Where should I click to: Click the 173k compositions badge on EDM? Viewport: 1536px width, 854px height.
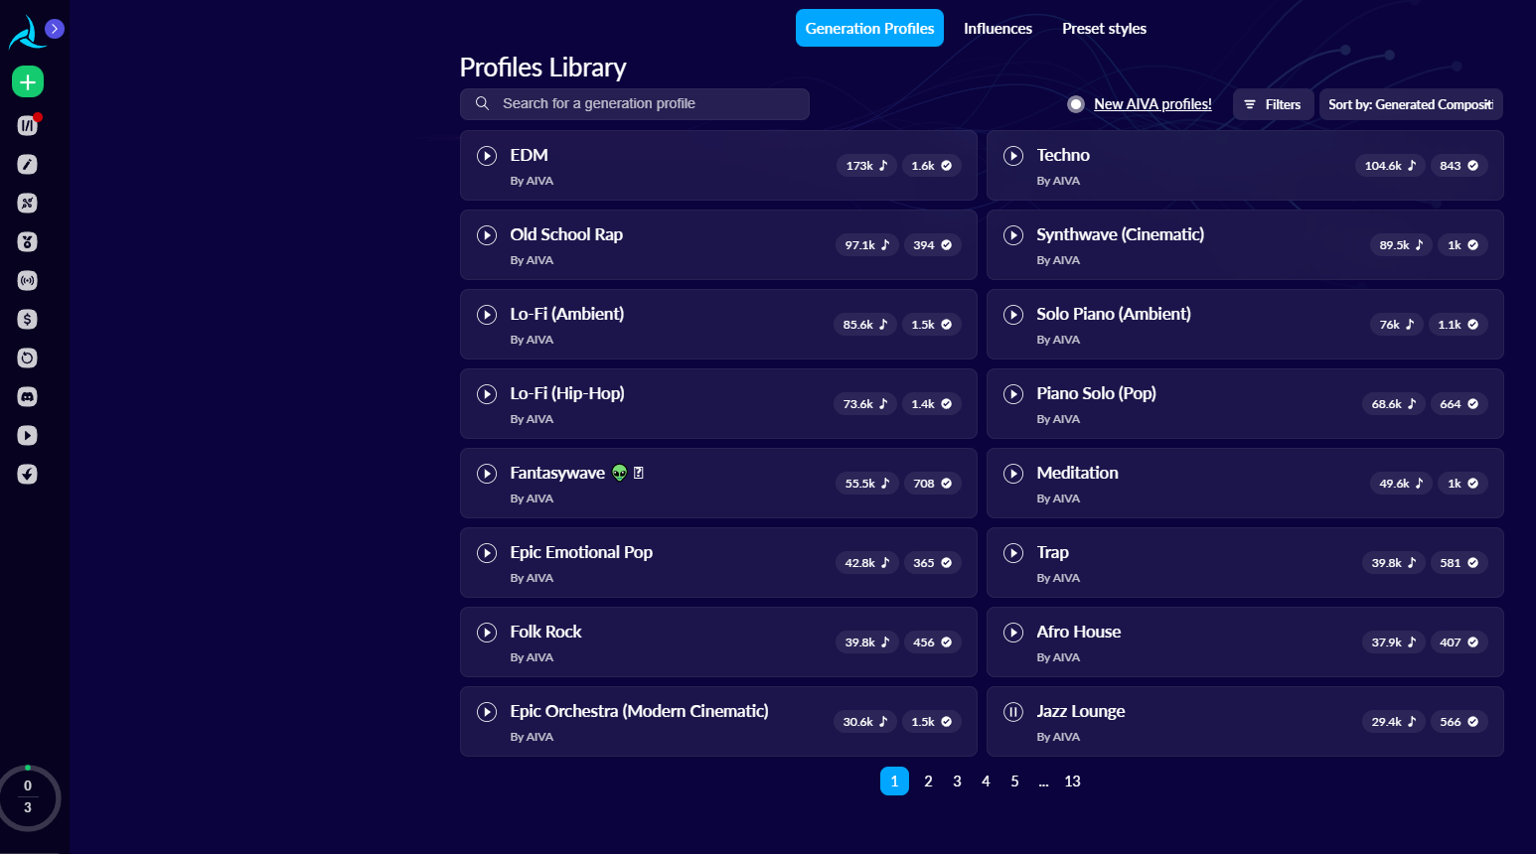pyautogui.click(x=866, y=166)
